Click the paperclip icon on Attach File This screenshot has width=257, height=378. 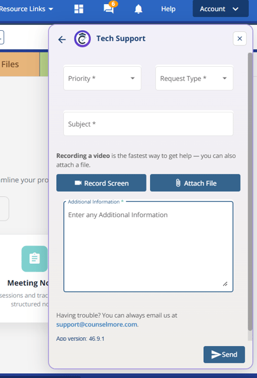[x=178, y=183]
